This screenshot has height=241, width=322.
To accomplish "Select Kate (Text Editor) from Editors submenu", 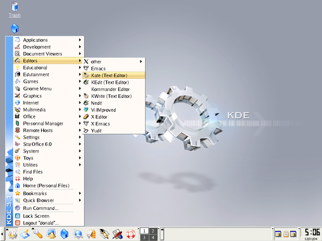I will pos(114,75).
